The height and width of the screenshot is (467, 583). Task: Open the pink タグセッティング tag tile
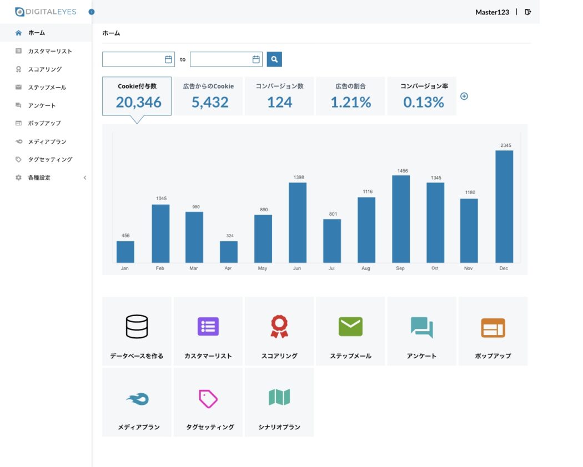pyautogui.click(x=208, y=402)
